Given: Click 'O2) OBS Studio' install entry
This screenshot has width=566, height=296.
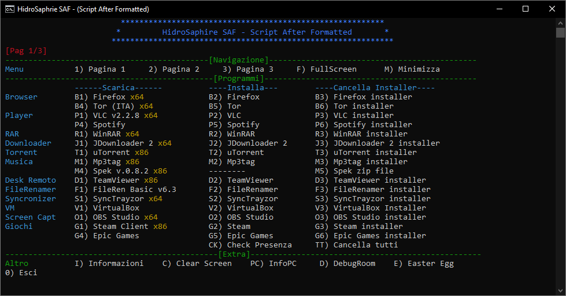Looking at the screenshot, I should point(241,217).
